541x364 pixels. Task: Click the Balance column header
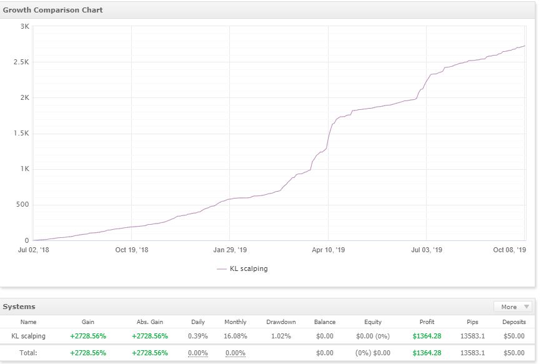point(325,322)
